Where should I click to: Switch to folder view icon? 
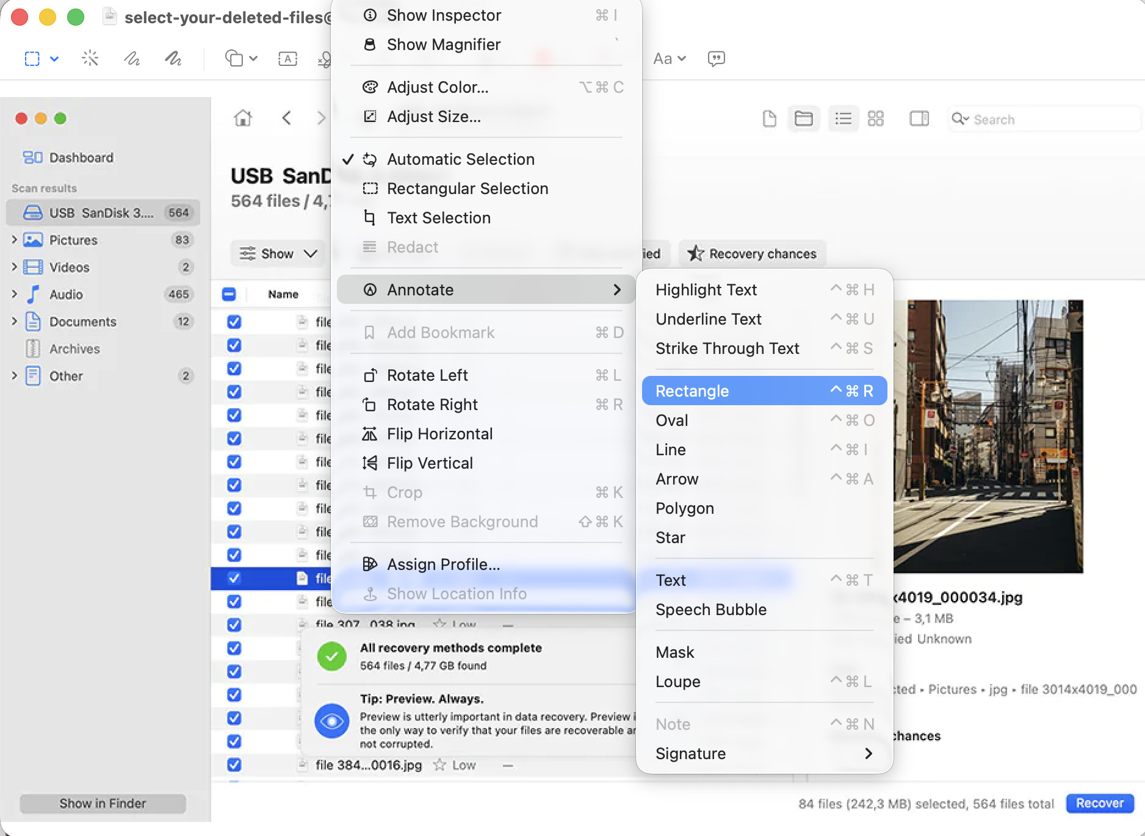[804, 118]
